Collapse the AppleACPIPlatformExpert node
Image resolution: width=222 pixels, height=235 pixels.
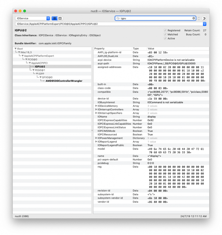click(23, 56)
